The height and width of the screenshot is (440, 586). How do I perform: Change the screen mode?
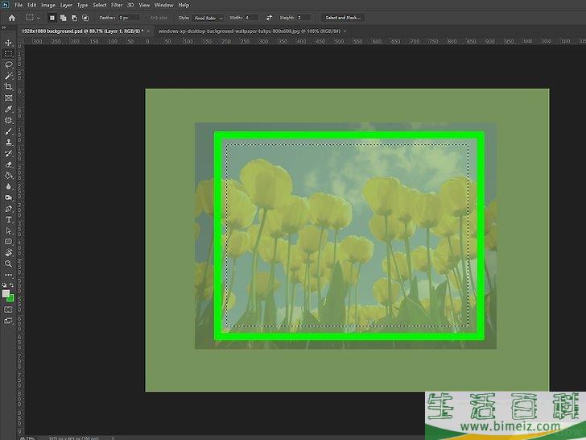coord(8,321)
